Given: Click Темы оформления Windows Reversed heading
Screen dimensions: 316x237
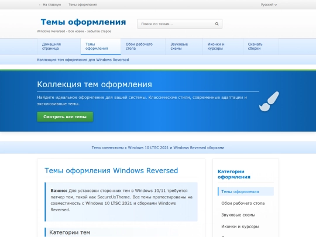Looking at the screenshot, I should 111,171.
